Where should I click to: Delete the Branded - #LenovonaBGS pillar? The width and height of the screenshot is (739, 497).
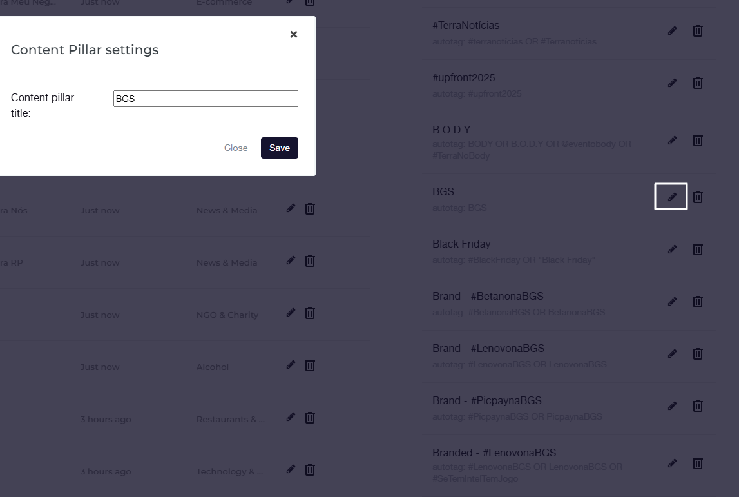[x=697, y=463]
